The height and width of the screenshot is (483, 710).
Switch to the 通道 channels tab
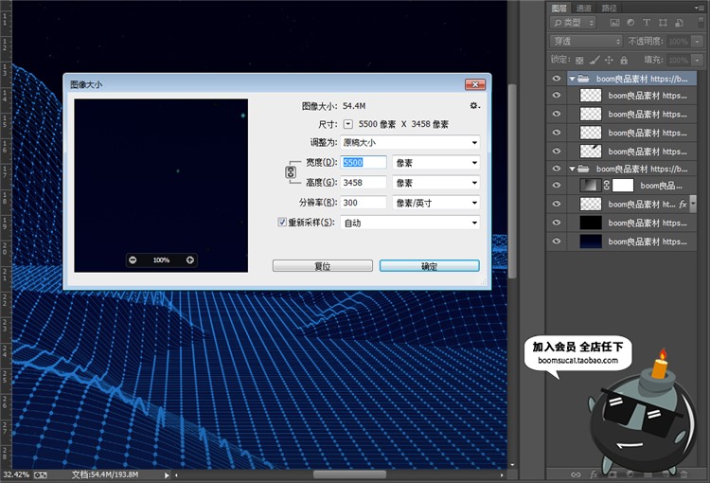pyautogui.click(x=583, y=8)
